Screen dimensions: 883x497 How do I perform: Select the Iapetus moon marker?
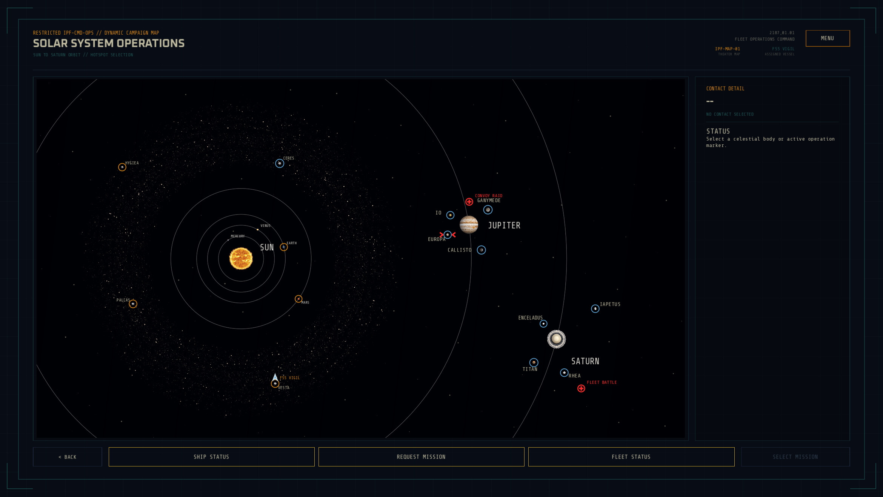pos(595,309)
